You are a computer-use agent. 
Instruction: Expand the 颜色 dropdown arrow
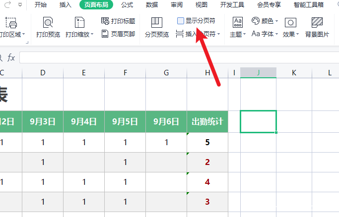(276, 21)
